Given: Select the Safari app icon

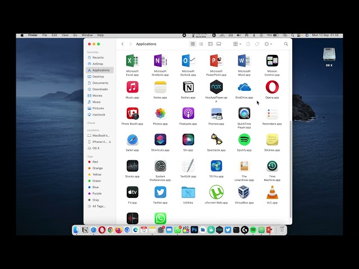Looking at the screenshot, I should point(132,140).
